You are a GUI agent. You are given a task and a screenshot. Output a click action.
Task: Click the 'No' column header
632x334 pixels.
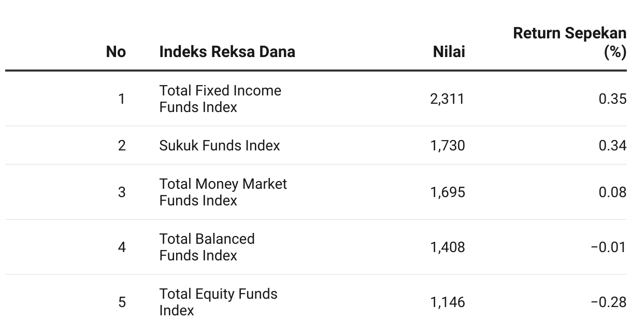(116, 52)
